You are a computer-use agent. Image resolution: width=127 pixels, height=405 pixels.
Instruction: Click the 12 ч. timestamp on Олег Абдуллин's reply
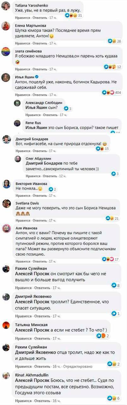(x=63, y=176)
